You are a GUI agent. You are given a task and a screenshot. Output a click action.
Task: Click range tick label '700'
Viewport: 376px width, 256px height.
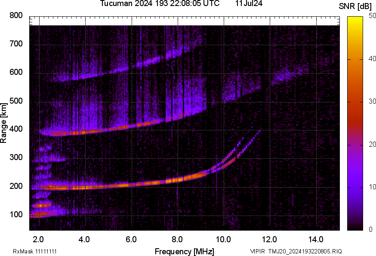pyautogui.click(x=16, y=43)
